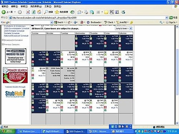This screenshot has height=134, width=179.
Task: Click the Messenger icon in IE toolbar
Action: 123,12
